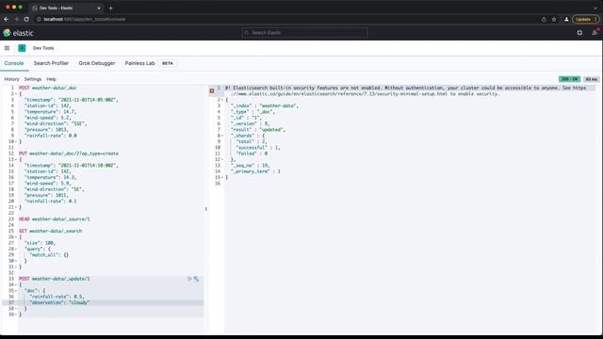This screenshot has height=339, width=603.
Task: Go back in browser history
Action: [7, 19]
